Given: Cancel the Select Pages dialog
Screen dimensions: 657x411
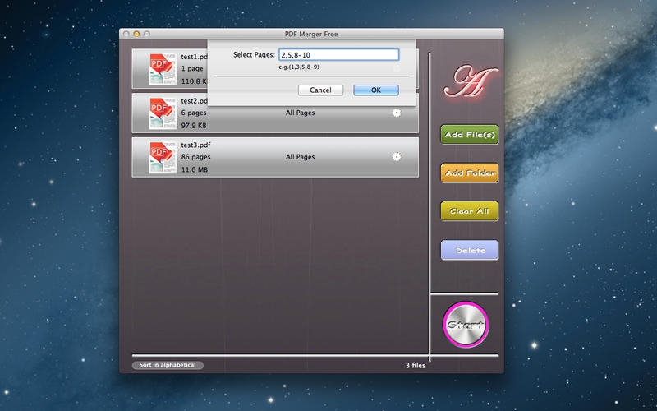Looking at the screenshot, I should coord(320,90).
